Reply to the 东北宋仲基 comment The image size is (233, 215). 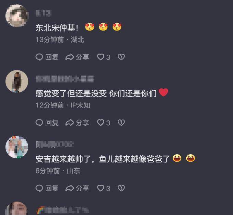pyautogui.click(x=47, y=57)
